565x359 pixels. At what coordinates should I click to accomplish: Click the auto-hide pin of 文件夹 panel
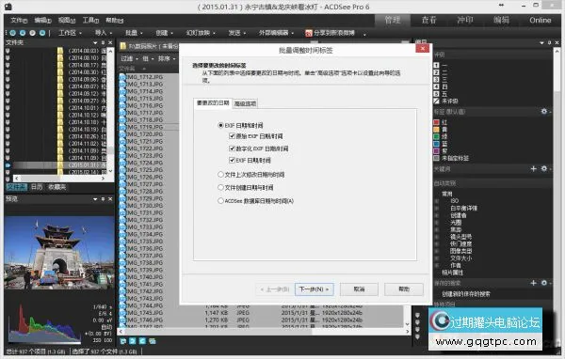pos(103,42)
